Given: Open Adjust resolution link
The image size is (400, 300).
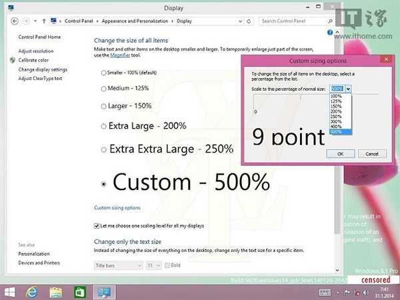Looking at the screenshot, I should pyautogui.click(x=36, y=51).
